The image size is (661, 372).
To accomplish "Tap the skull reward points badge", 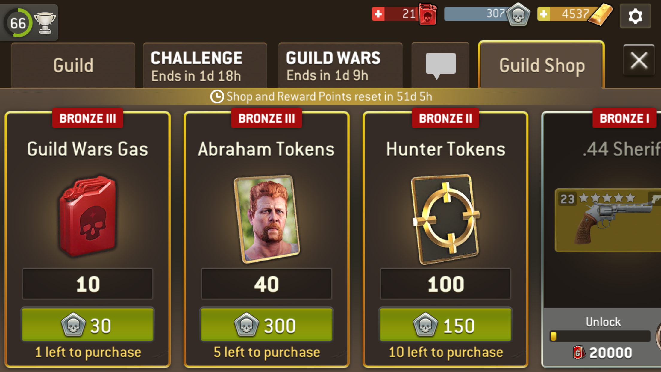I will point(518,14).
